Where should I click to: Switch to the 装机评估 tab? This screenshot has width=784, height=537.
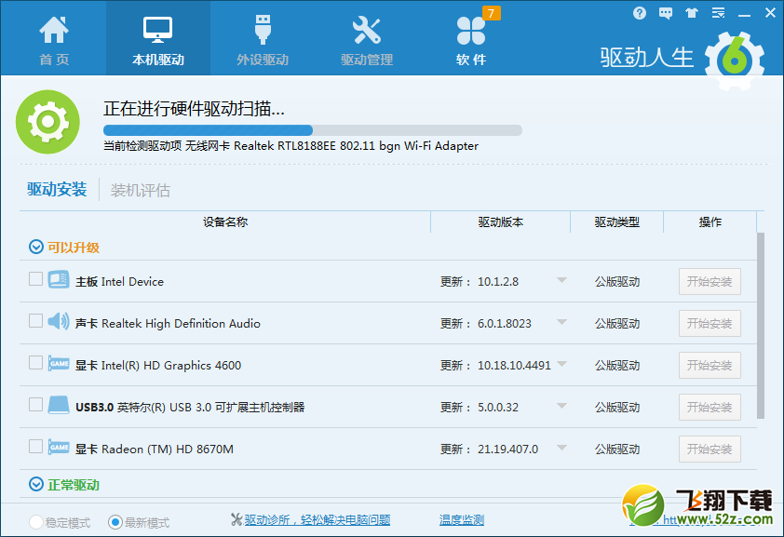click(x=140, y=190)
